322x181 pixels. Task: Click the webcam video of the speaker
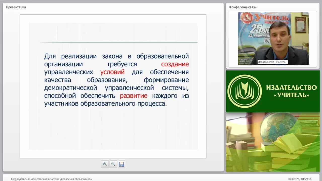(x=273, y=39)
